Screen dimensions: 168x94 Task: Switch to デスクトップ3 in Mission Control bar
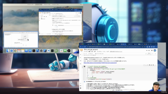pos(47,5)
